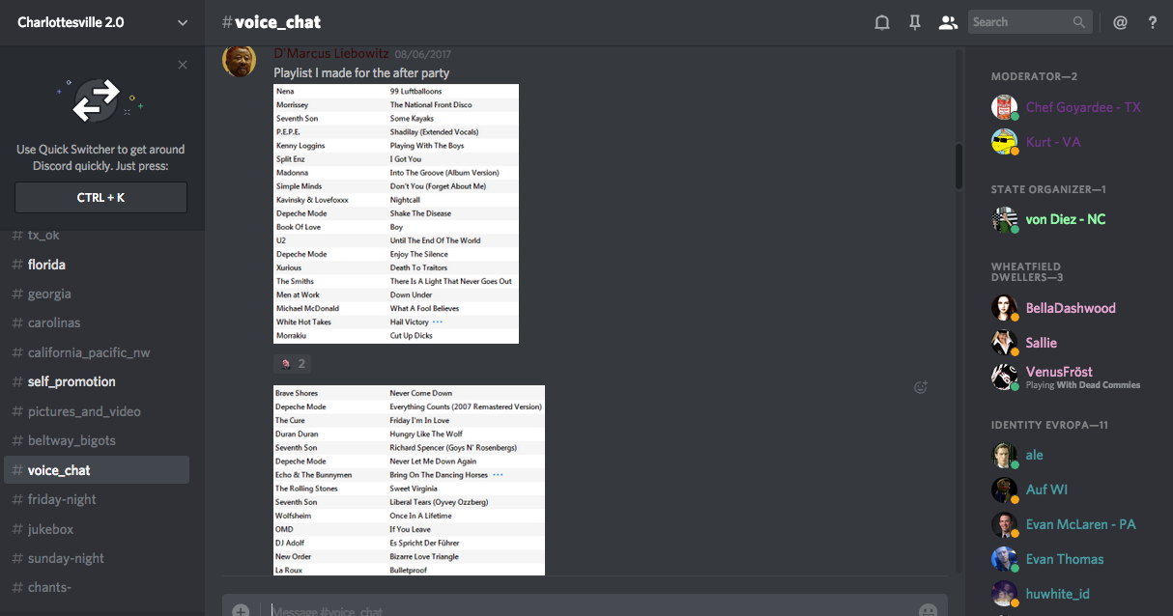This screenshot has height=616, width=1173.
Task: Dismiss the Quick Switcher tip
Action: 183,65
